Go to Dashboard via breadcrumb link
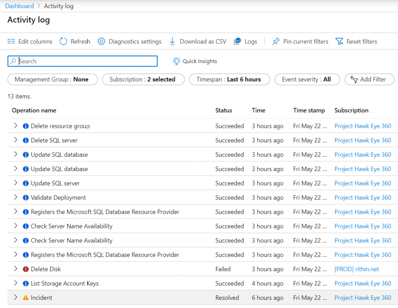 [19, 6]
